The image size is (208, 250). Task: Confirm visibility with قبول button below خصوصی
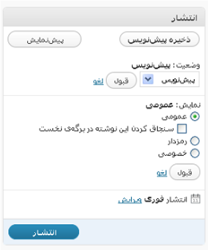click(x=185, y=172)
